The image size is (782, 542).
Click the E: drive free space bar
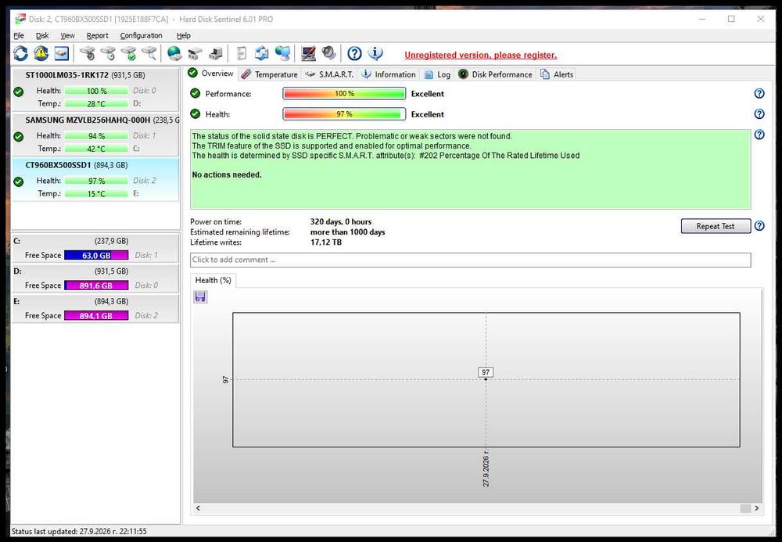pyautogui.click(x=96, y=316)
